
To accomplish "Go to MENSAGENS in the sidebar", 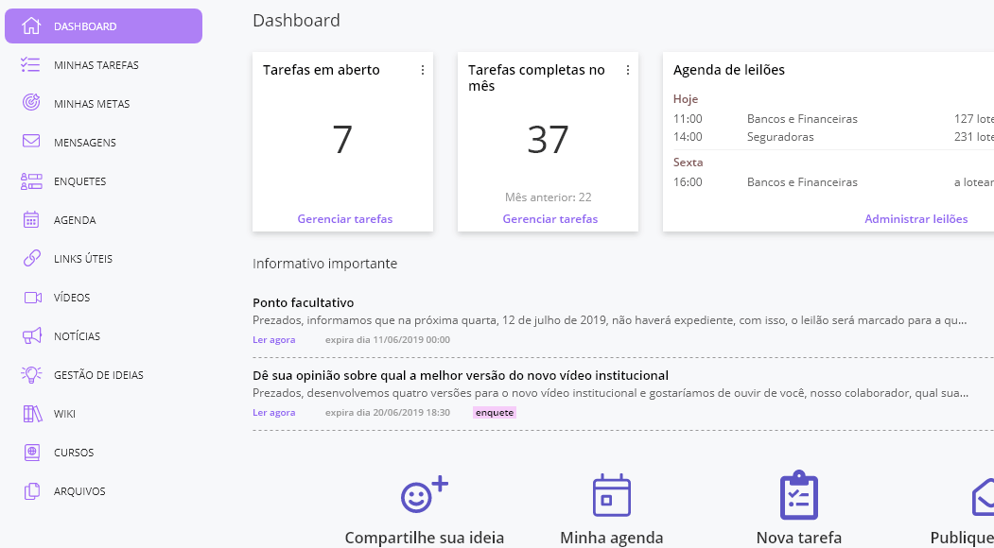I will click(x=85, y=142).
